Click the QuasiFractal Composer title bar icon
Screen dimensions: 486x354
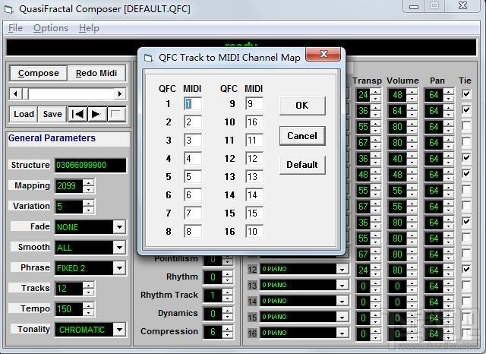pos(9,9)
